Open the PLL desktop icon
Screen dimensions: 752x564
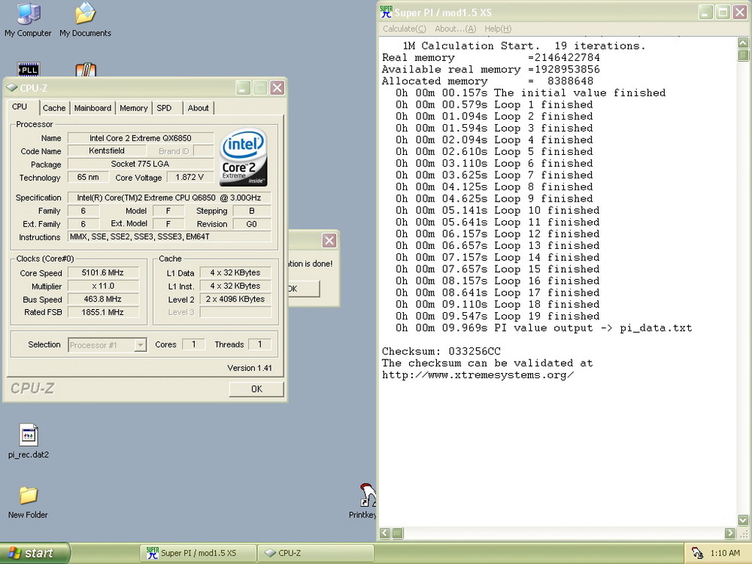[x=29, y=69]
